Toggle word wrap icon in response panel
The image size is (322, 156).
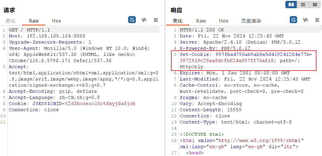tap(293, 20)
